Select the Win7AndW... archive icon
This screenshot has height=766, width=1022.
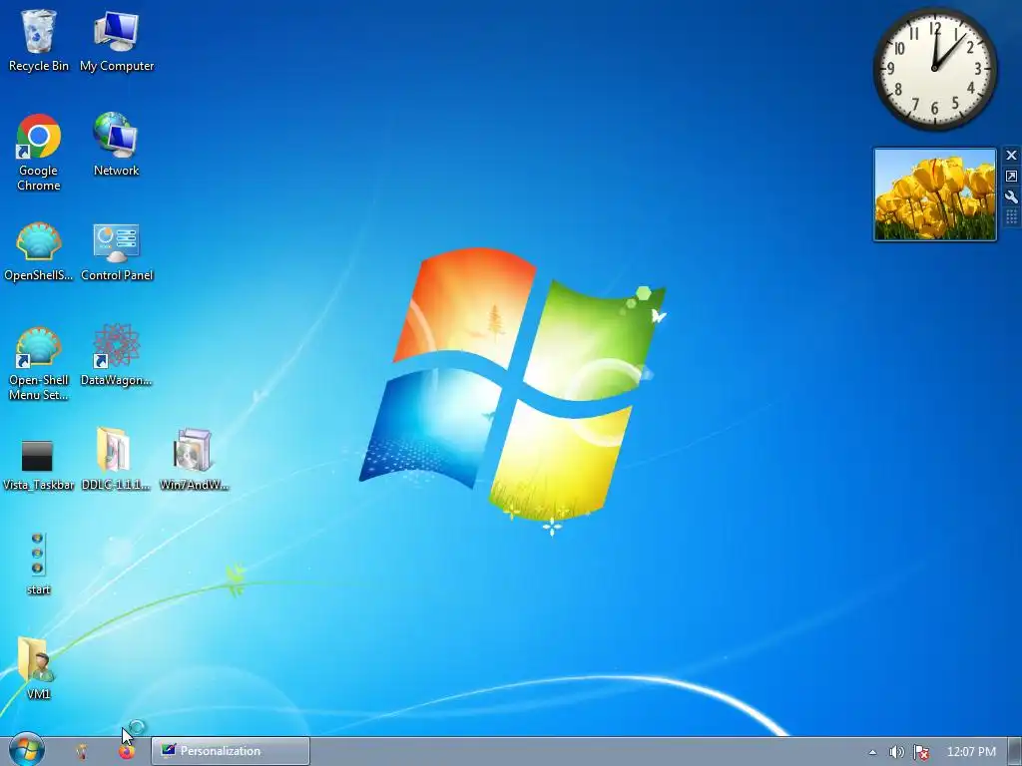point(194,459)
